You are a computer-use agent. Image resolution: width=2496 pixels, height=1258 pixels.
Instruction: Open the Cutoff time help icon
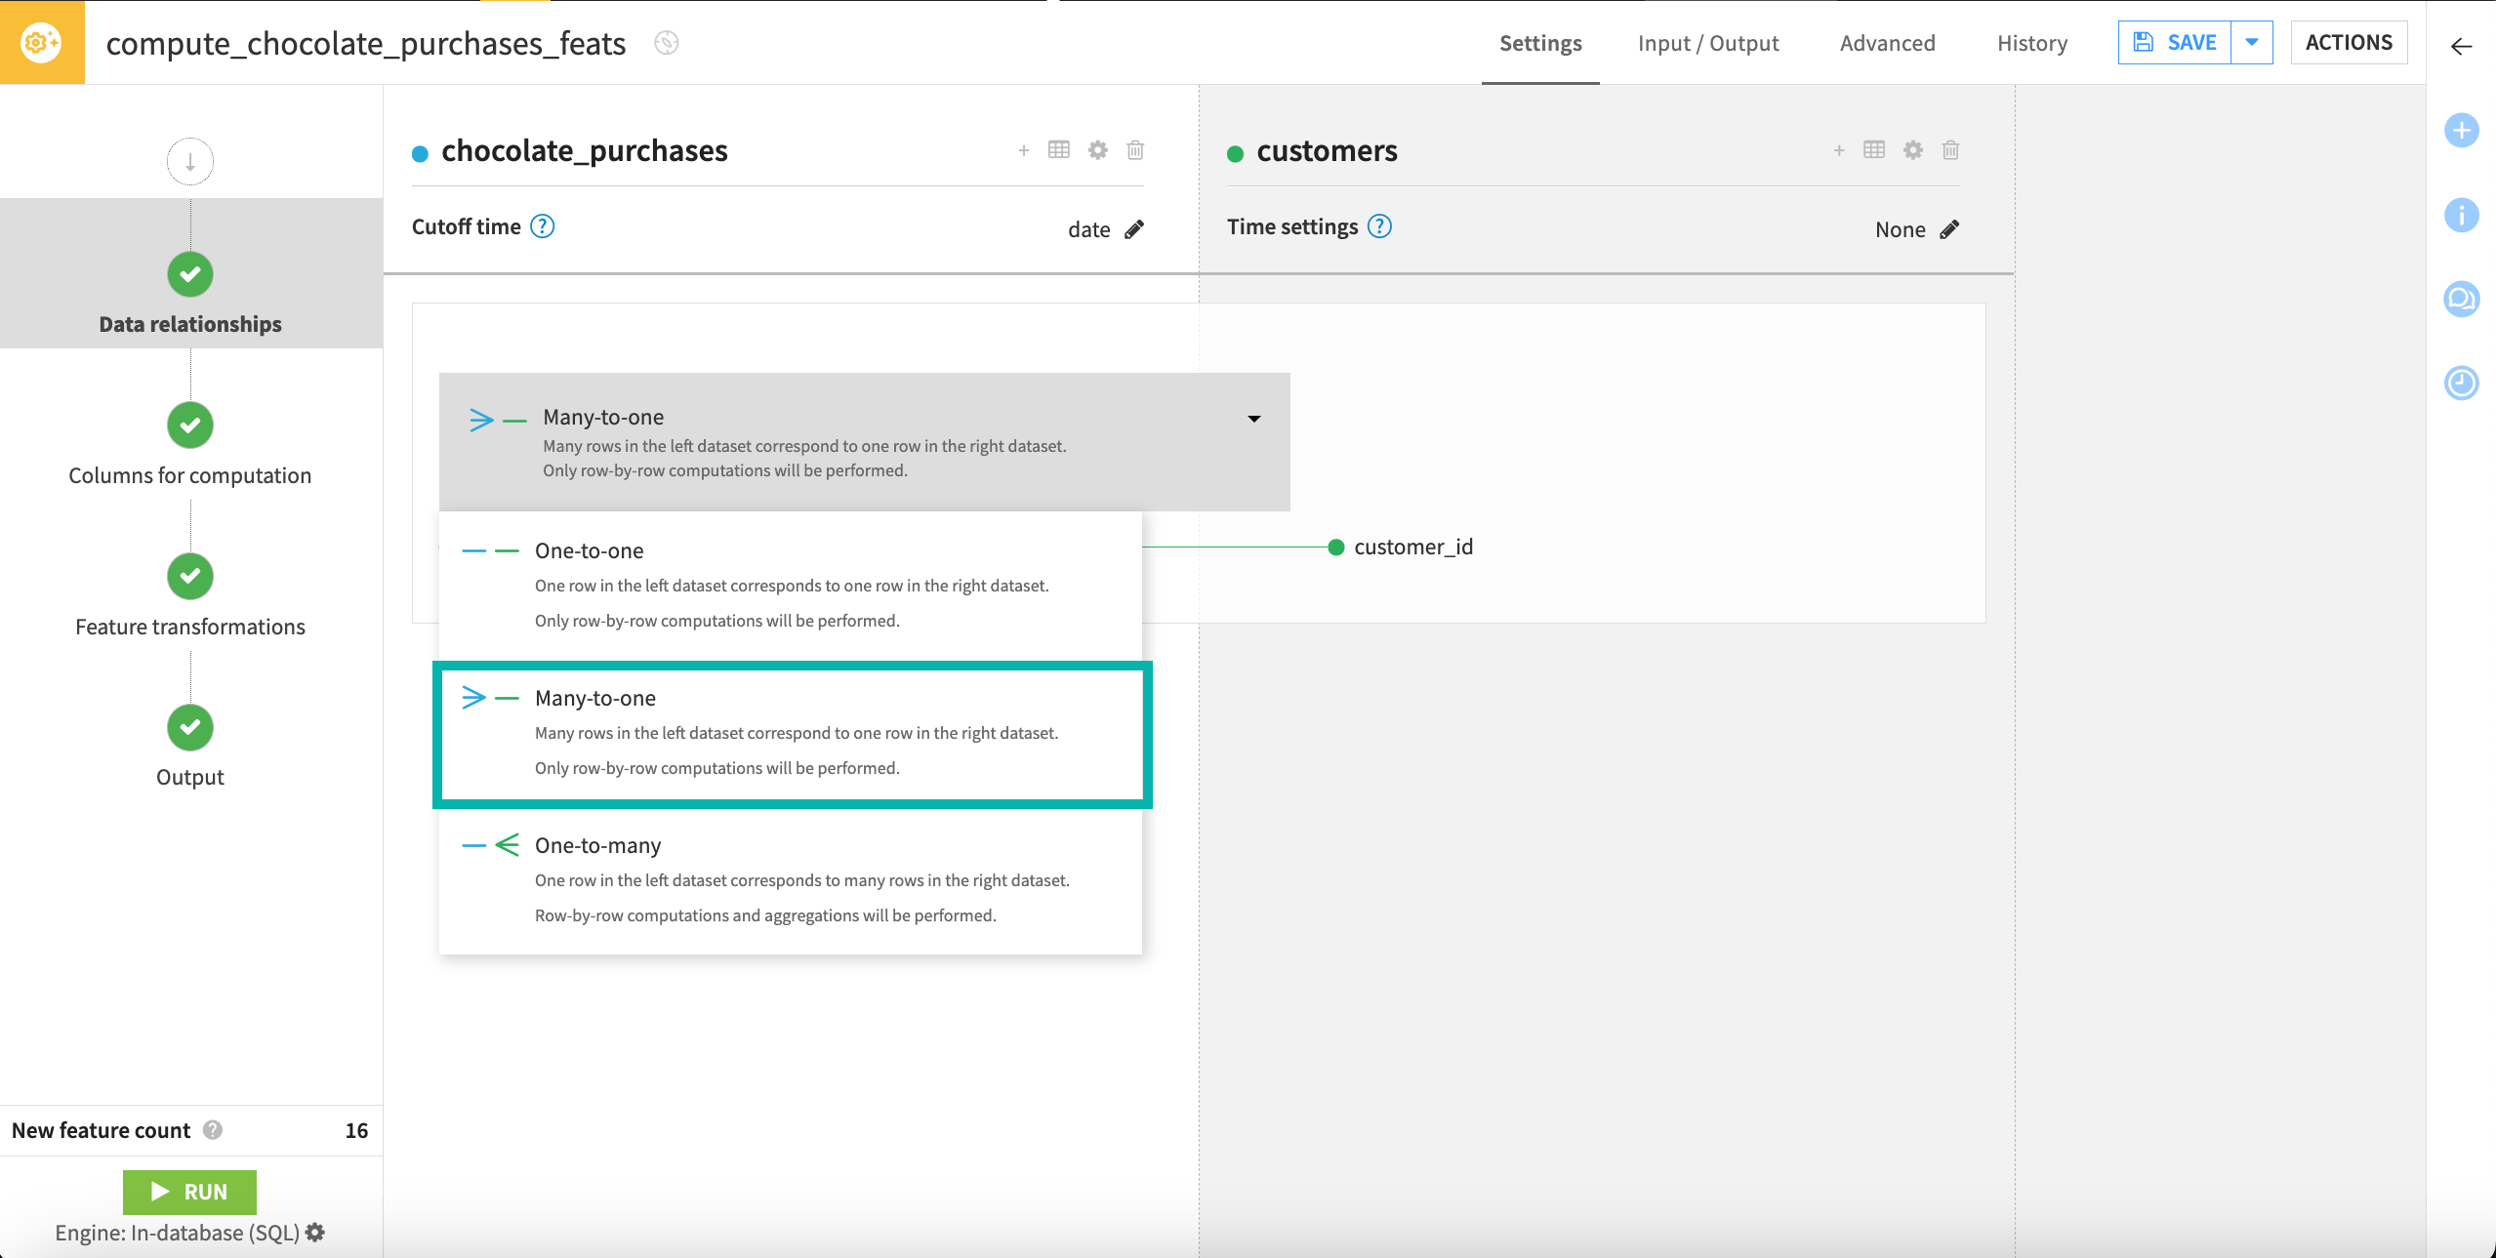[x=543, y=225]
